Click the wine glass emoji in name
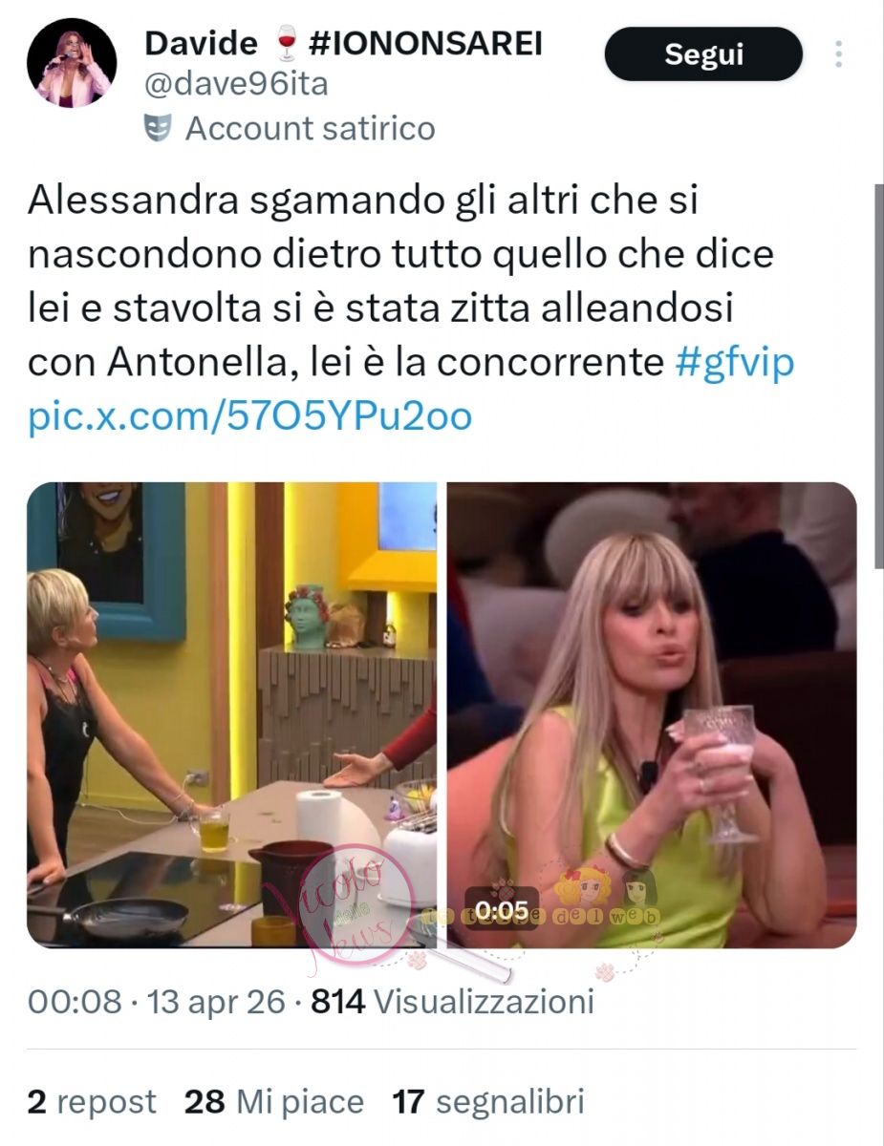The height and width of the screenshot is (1146, 884). (x=284, y=43)
